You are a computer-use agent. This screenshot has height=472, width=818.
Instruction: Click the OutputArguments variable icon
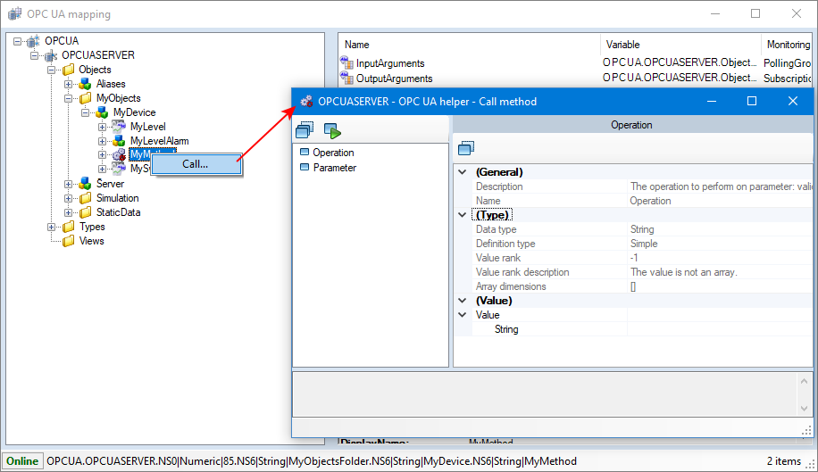(x=347, y=78)
